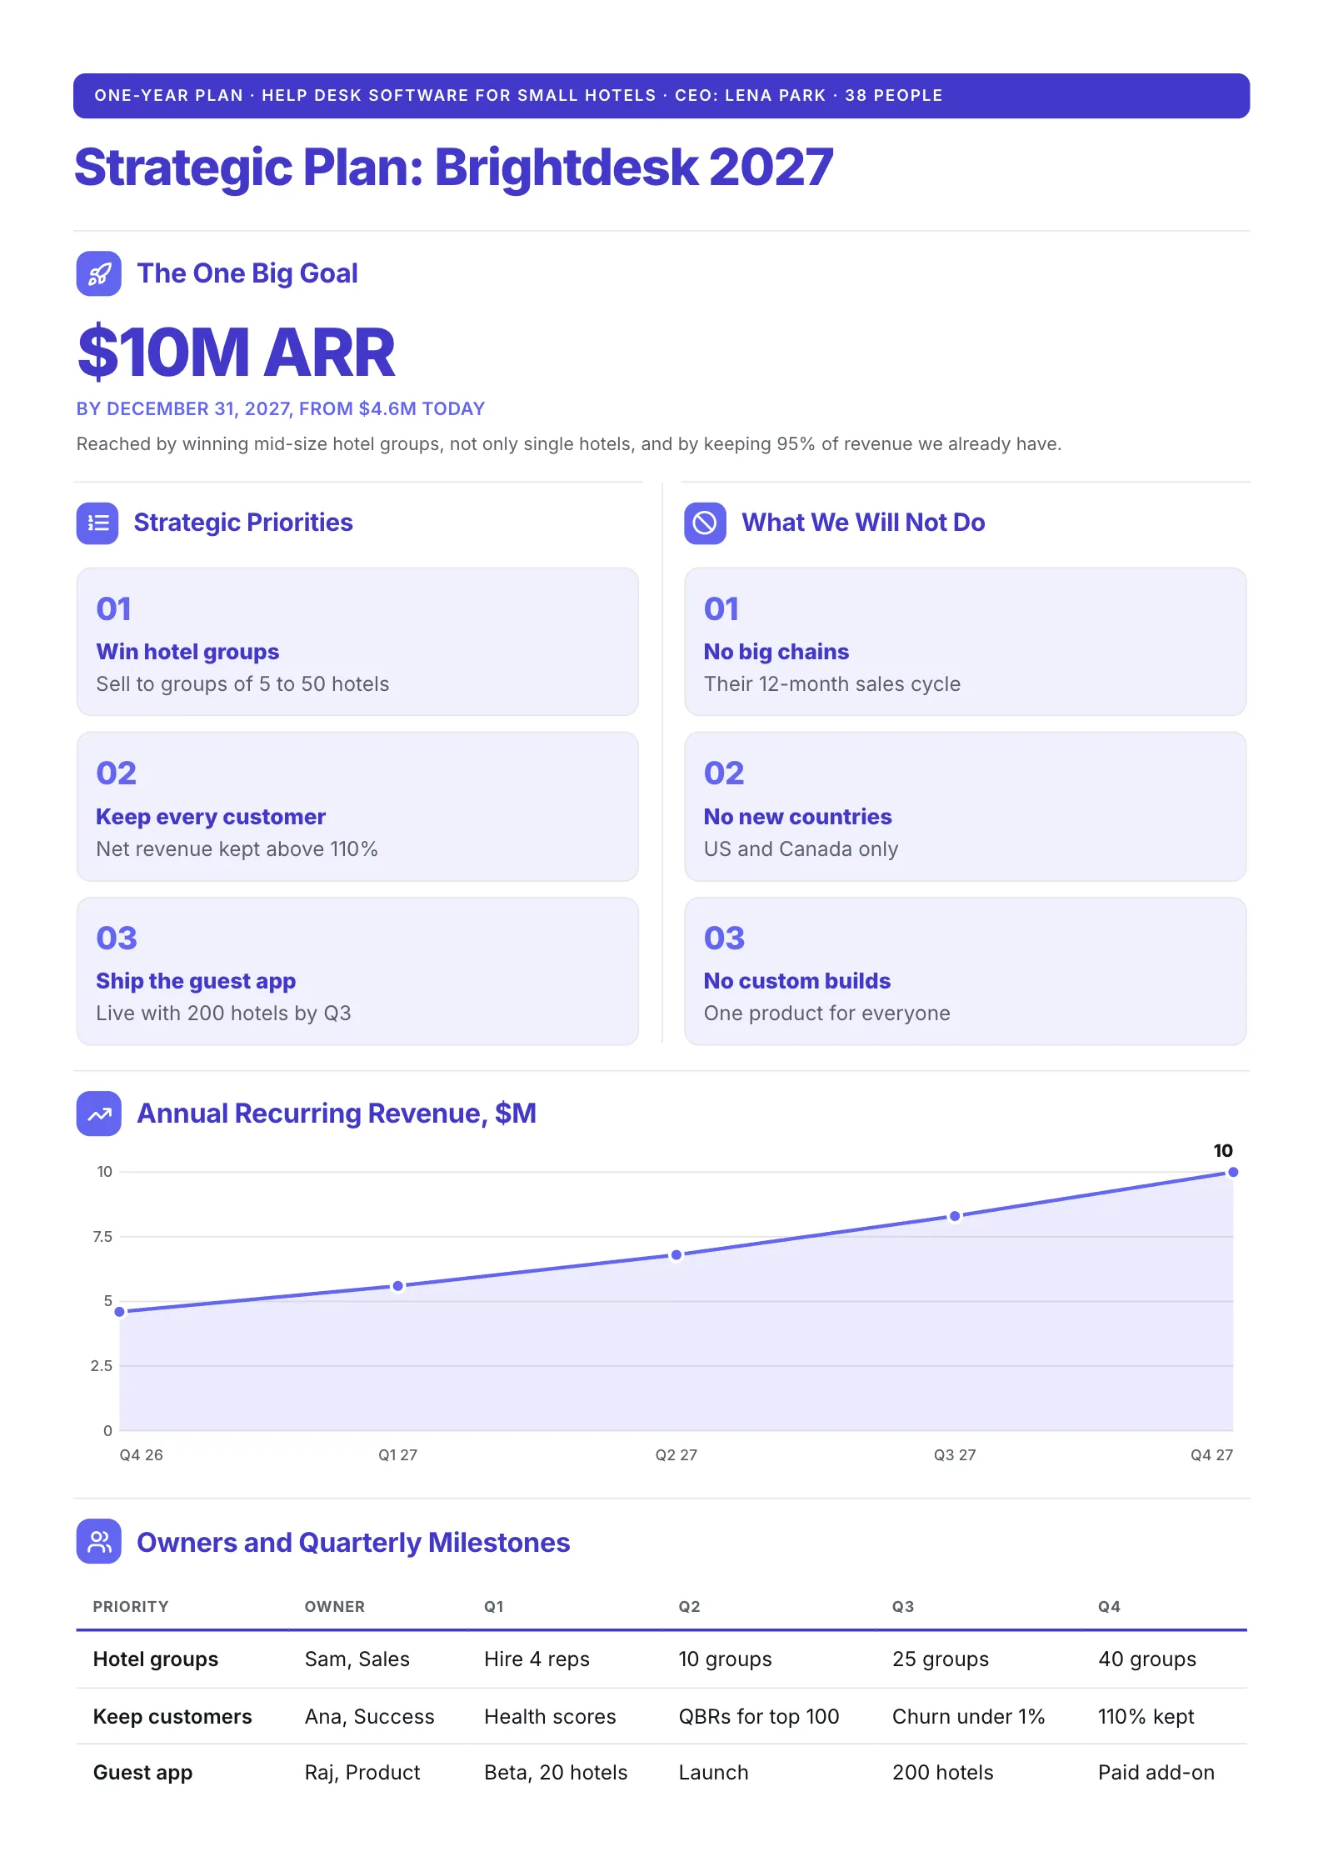Click the 'Q2' column header in milestones table
Viewport: 1323px width, 1872px height.
click(689, 1607)
